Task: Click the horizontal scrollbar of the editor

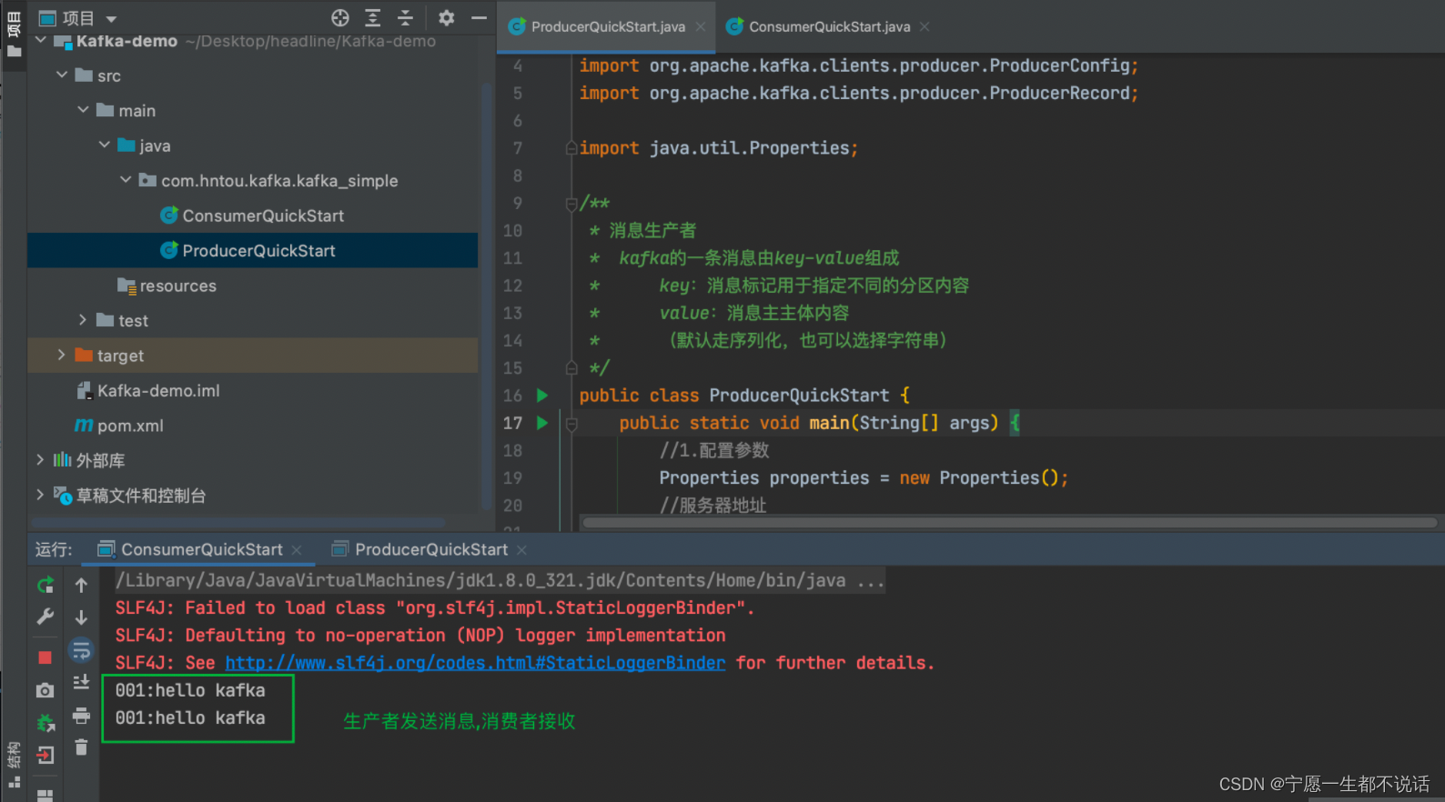Action: [x=1010, y=523]
